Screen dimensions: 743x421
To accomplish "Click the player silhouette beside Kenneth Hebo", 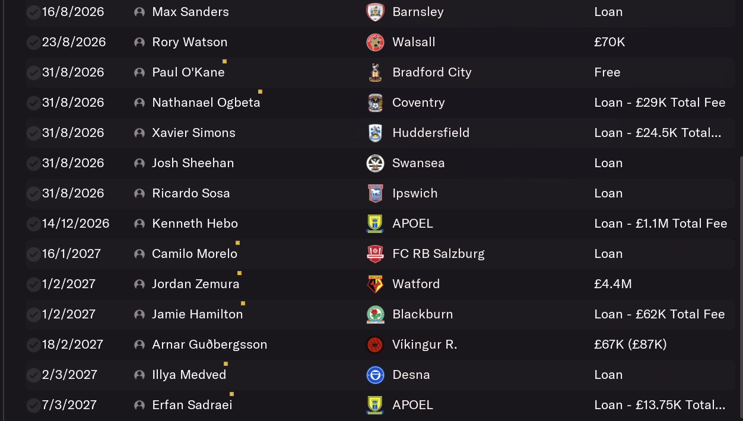I will (x=139, y=224).
